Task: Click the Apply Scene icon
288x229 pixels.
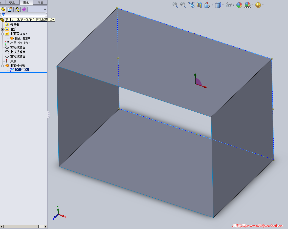Action: pos(247,5)
